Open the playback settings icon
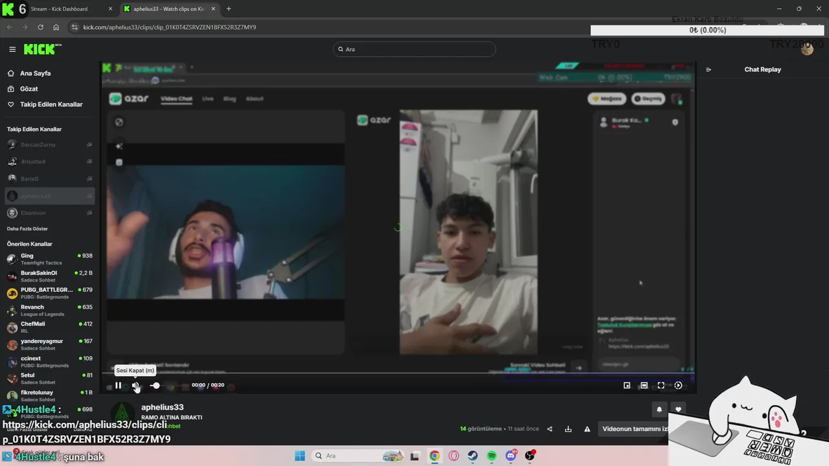 click(678, 385)
